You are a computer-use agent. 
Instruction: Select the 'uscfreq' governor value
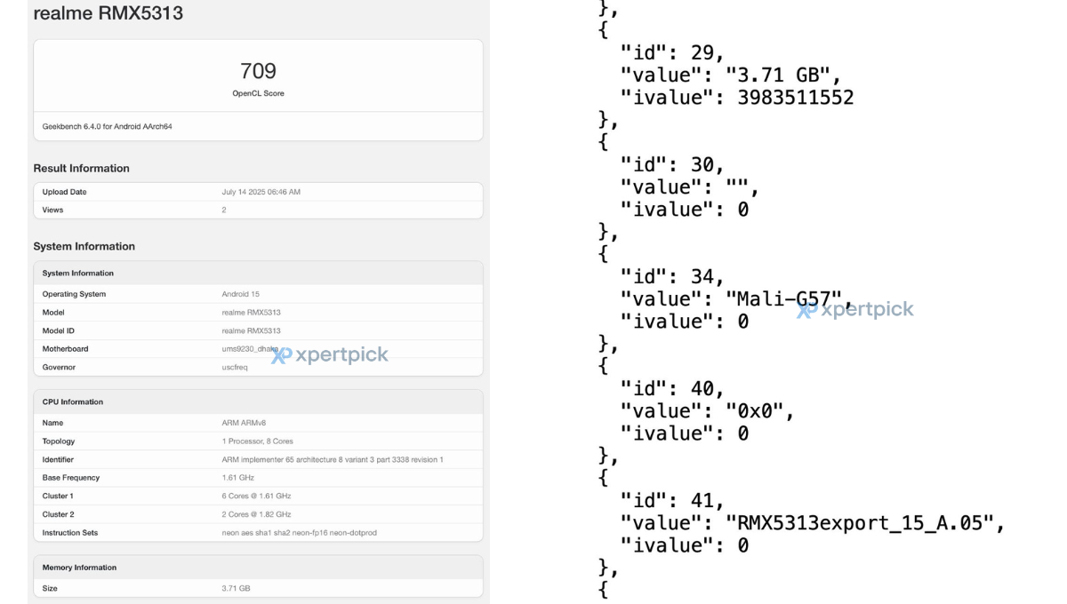pos(235,367)
